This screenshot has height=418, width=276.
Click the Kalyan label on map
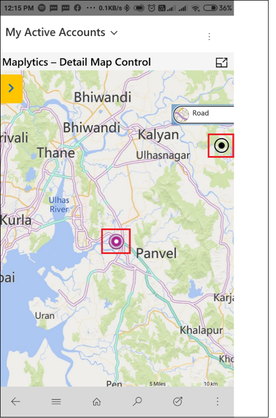[158, 135]
